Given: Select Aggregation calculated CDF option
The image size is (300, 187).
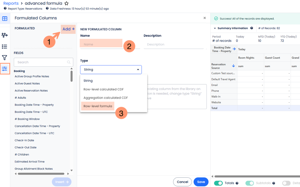Looking at the screenshot, I should pyautogui.click(x=106, y=98).
